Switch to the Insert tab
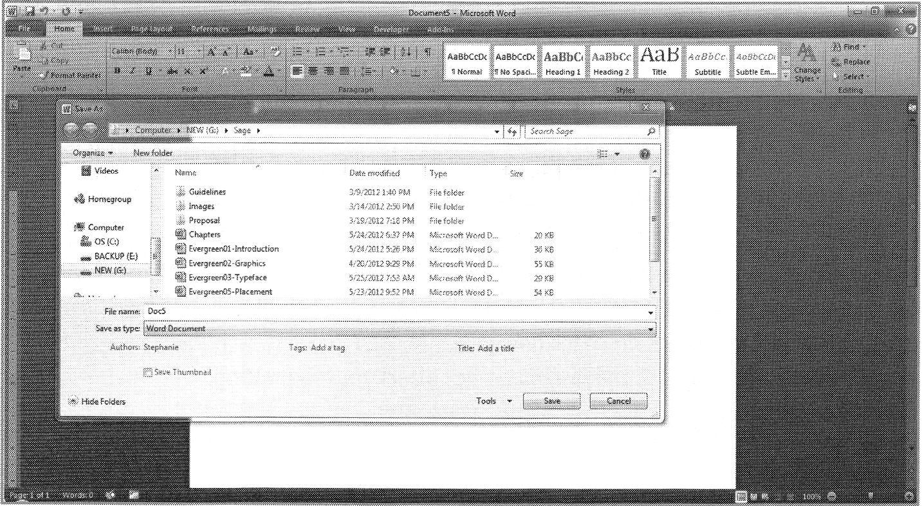Image resolution: width=922 pixels, height=506 pixels. 102,30
